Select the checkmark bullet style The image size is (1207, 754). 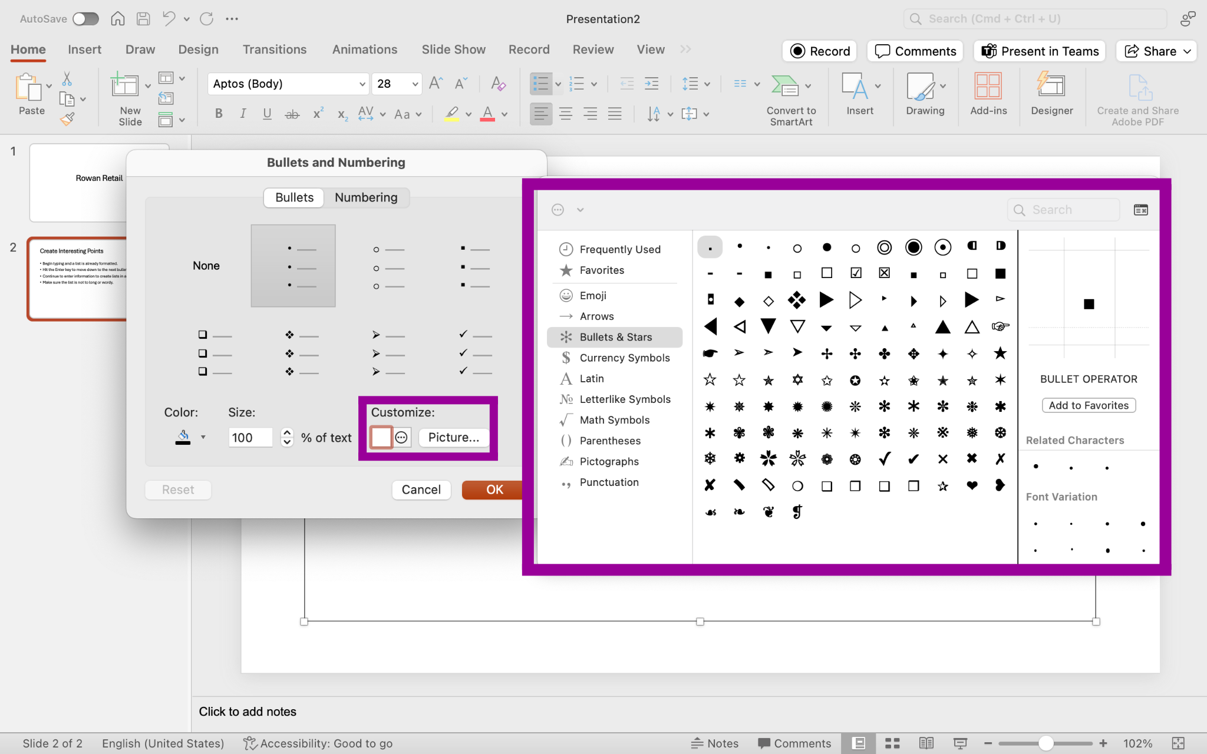pos(475,353)
